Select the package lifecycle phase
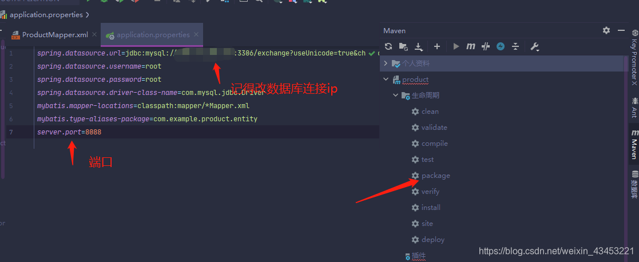The height and width of the screenshot is (262, 639). [436, 176]
